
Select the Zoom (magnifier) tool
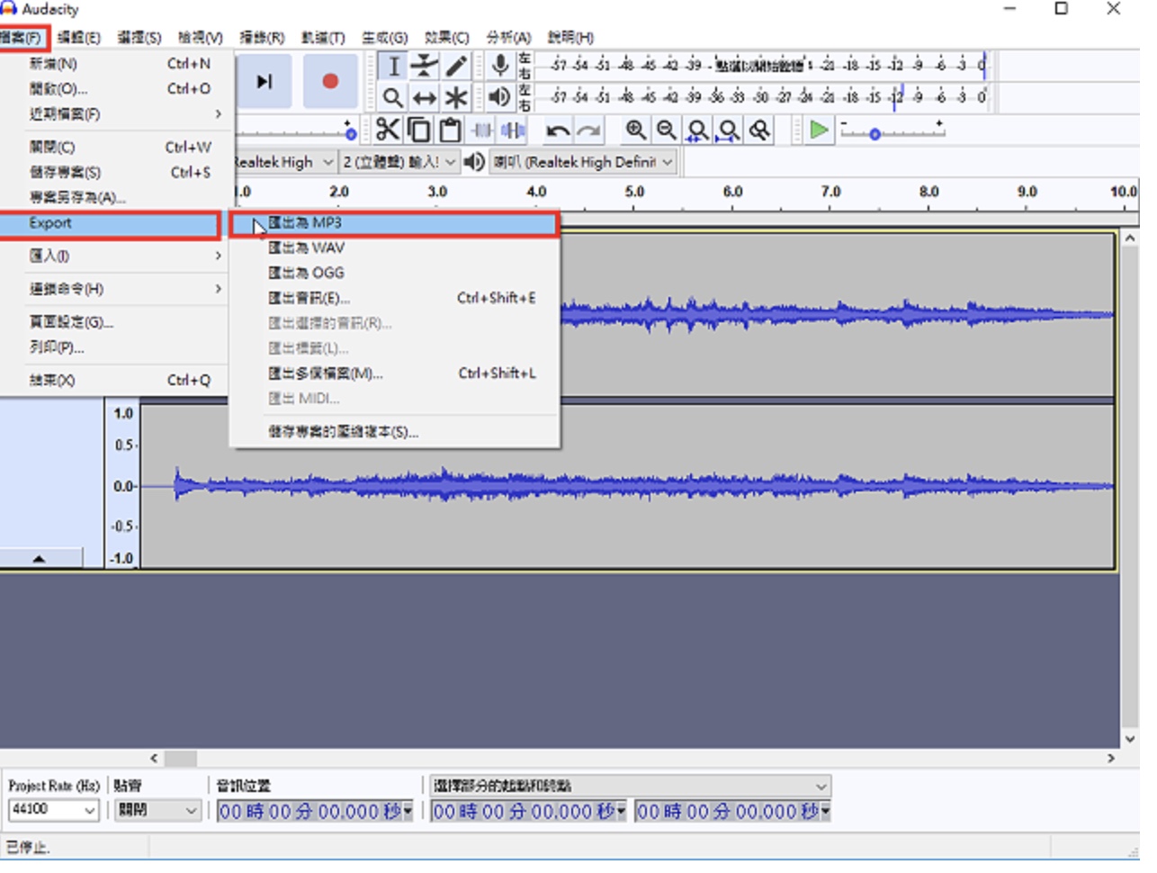pos(393,97)
